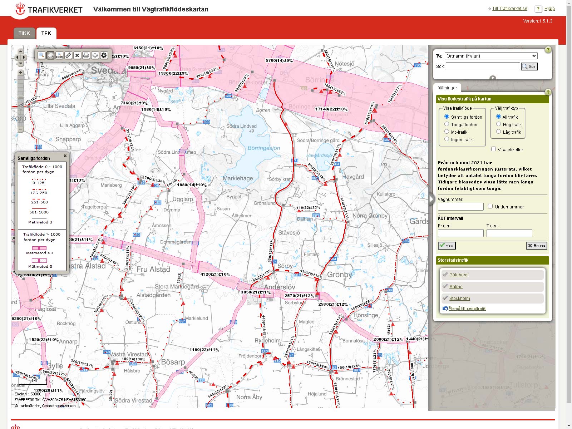572x429 pixels.
Task: Click the map zoom level slider handle
Action: point(21,98)
